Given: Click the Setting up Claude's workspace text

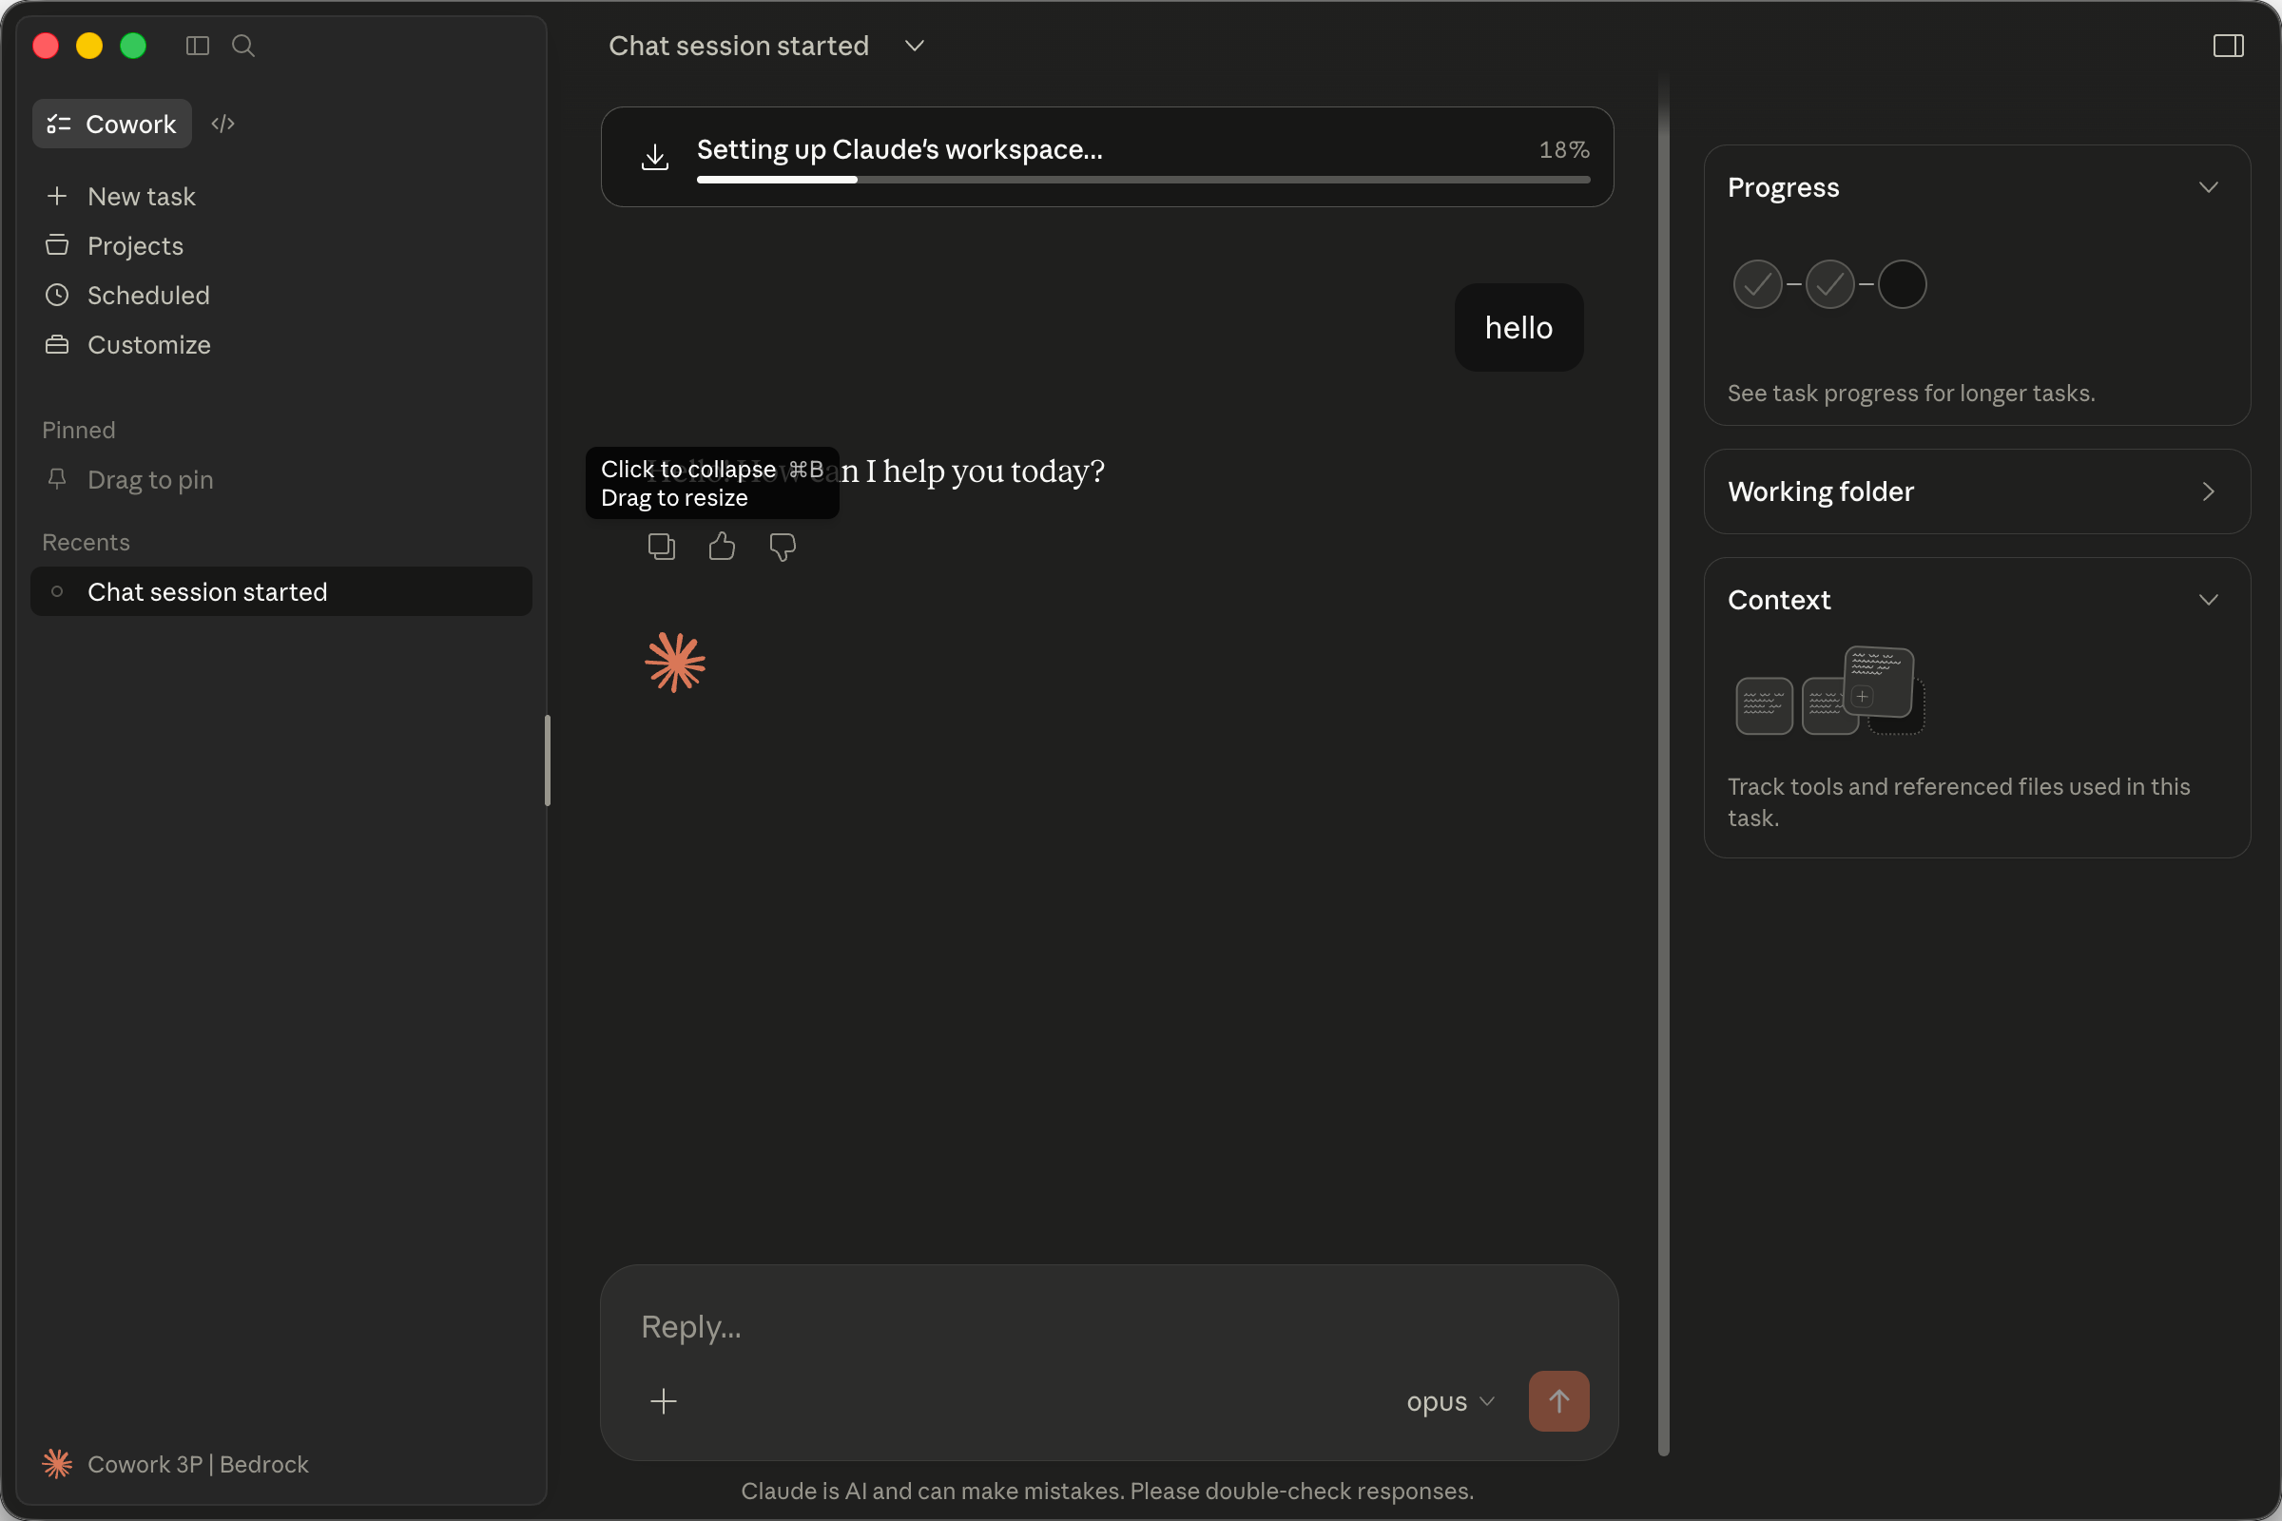Looking at the screenshot, I should coord(899,149).
